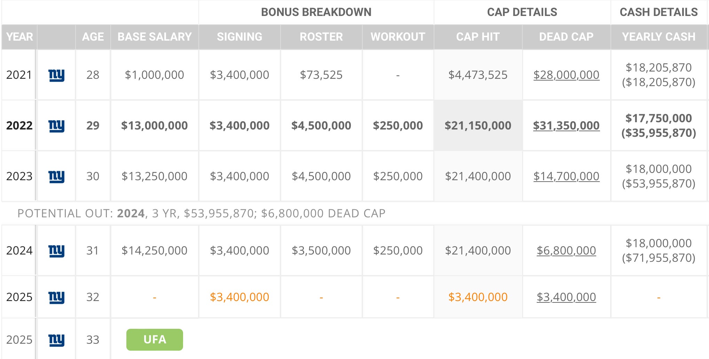Click the Dead Cap column header
Viewport: 709px width, 359px height.
click(566, 37)
